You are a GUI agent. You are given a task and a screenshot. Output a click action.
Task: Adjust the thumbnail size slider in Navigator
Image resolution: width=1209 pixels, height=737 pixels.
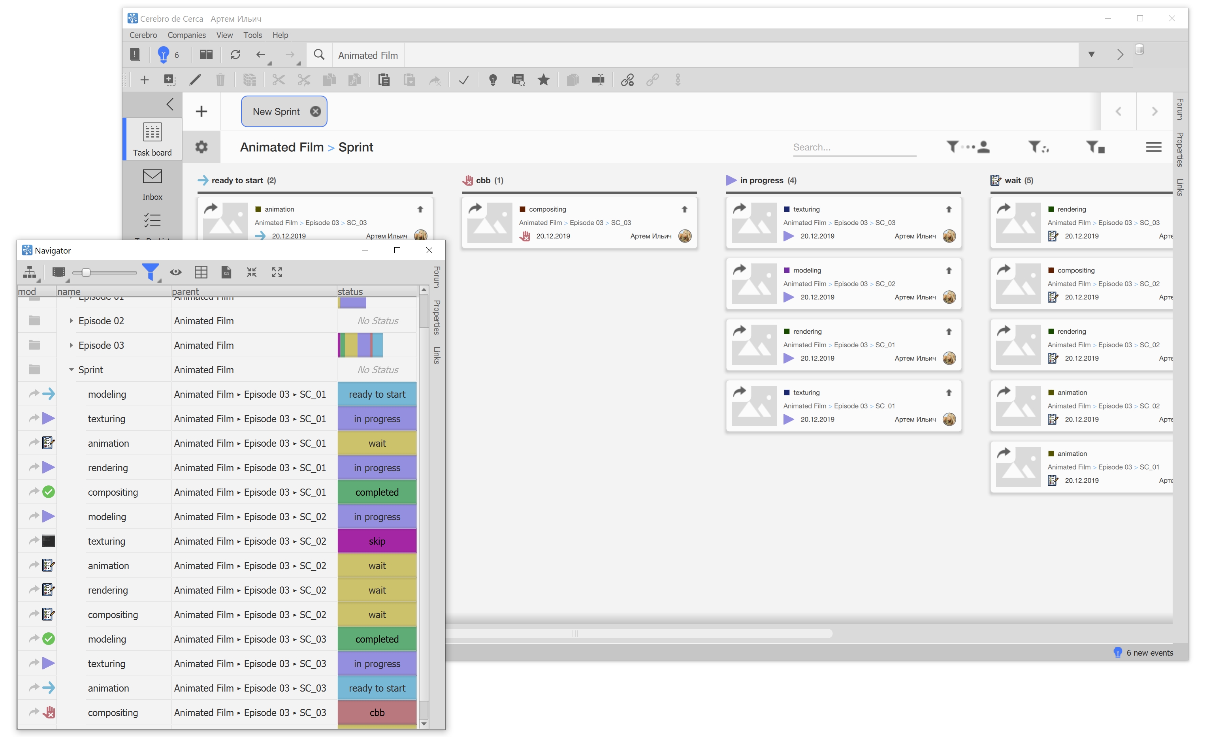pos(87,272)
